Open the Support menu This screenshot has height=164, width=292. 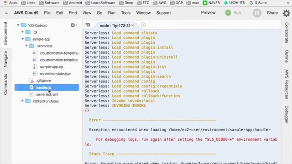[x=163, y=13]
